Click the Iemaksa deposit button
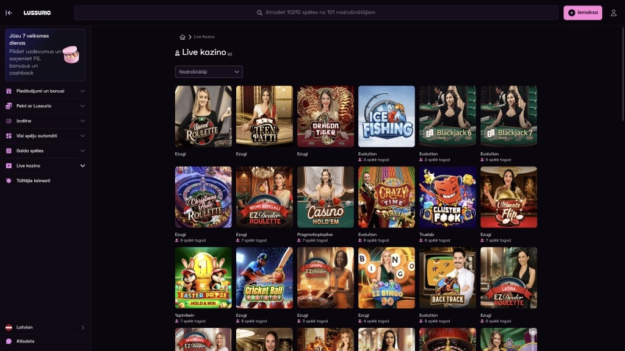 pyautogui.click(x=583, y=13)
